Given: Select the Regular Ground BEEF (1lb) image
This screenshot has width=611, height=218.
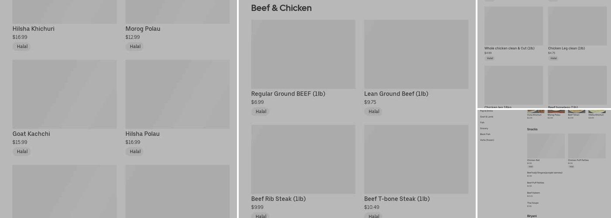Looking at the screenshot, I should [x=303, y=54].
